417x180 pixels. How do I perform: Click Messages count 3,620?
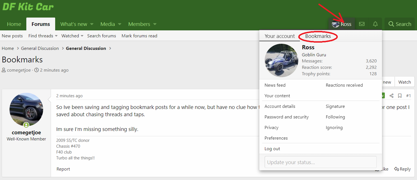click(x=371, y=61)
